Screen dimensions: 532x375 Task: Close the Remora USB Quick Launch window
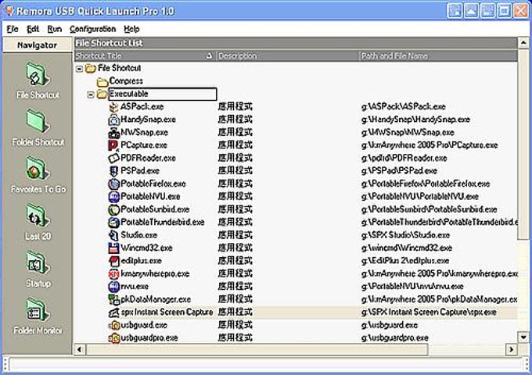tap(521, 11)
